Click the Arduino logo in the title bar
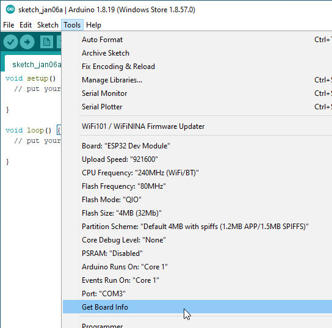This screenshot has width=332, height=328. click(10, 10)
